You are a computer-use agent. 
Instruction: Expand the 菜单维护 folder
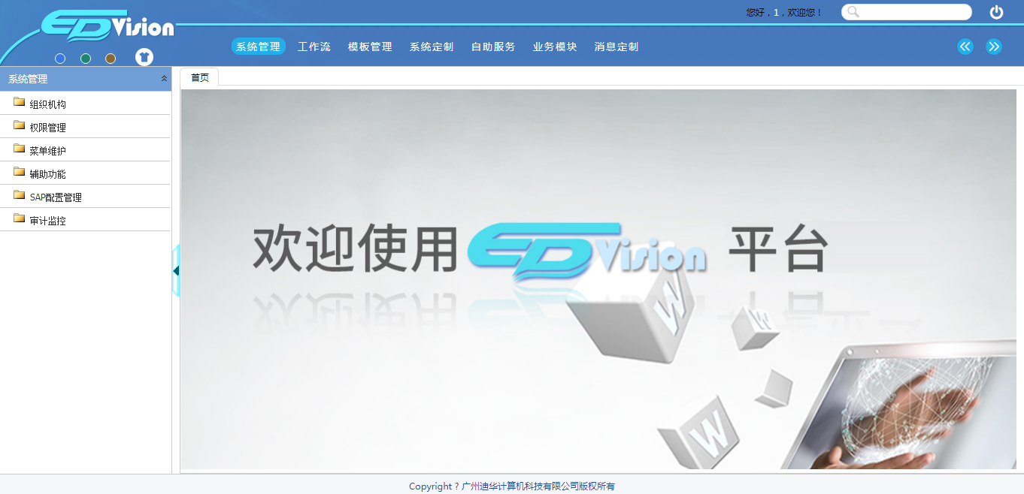coord(85,150)
